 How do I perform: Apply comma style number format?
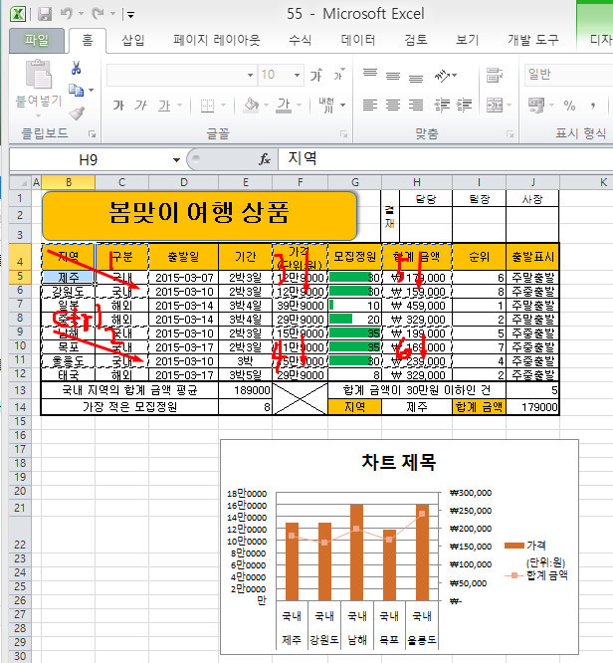[593, 106]
